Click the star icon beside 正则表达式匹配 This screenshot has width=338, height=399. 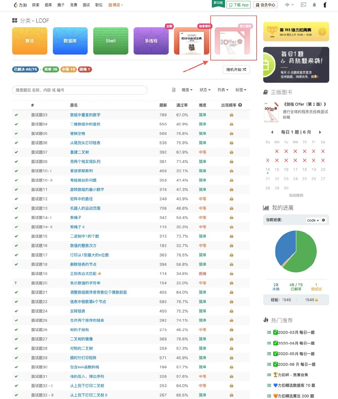coord(100,274)
